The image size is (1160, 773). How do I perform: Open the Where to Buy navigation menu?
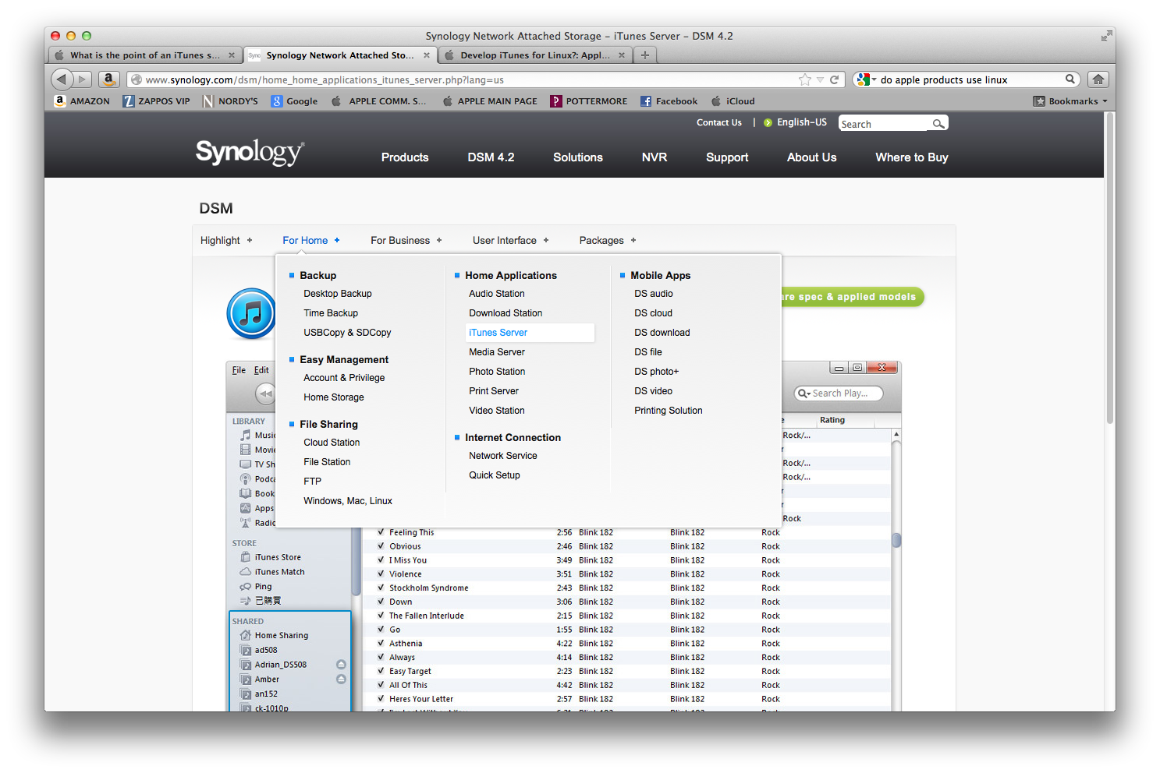912,157
